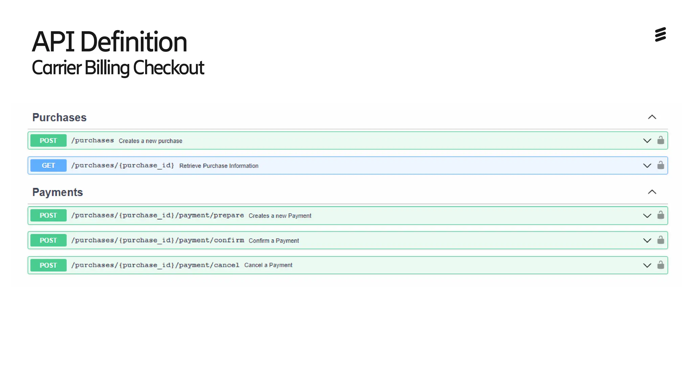Expand POST /purchases endpoint arrow

click(x=647, y=140)
